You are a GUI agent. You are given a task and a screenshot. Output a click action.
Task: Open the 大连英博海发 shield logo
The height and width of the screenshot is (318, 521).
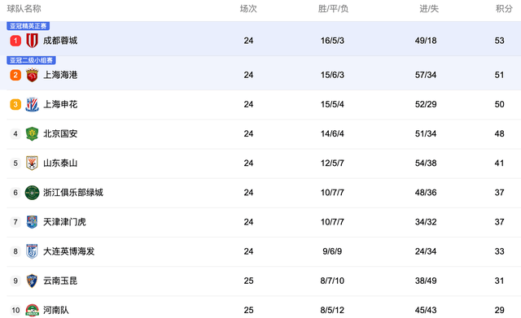point(32,251)
